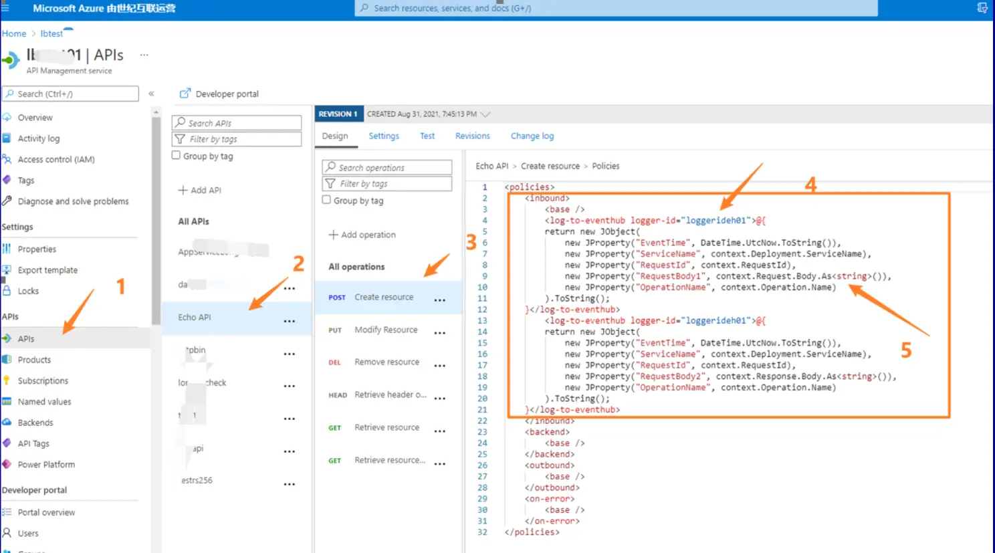Focus the Search APIs field

pyautogui.click(x=237, y=123)
